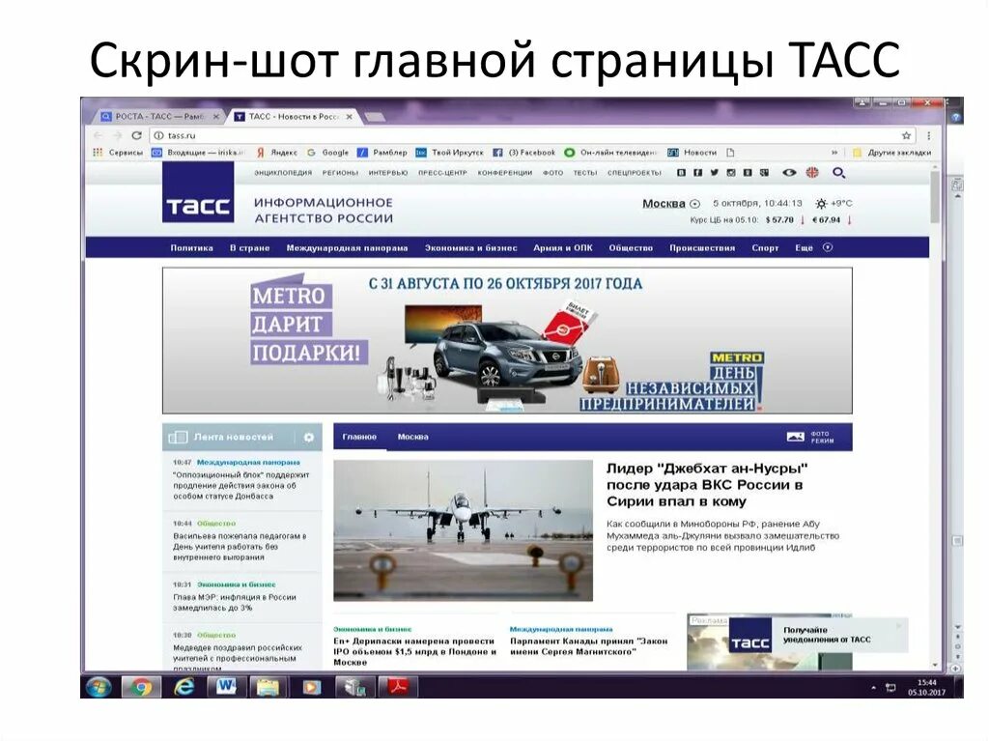The height and width of the screenshot is (741, 989).
Task: Open the ЭНЦИКЛОПЕДИЯ top link
Action: tap(283, 172)
